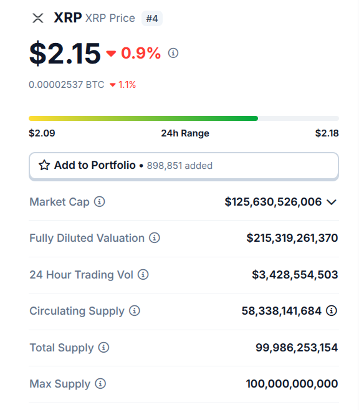This screenshot has width=359, height=410.
Task: Open the Market Cap info icon
Action: (100, 202)
